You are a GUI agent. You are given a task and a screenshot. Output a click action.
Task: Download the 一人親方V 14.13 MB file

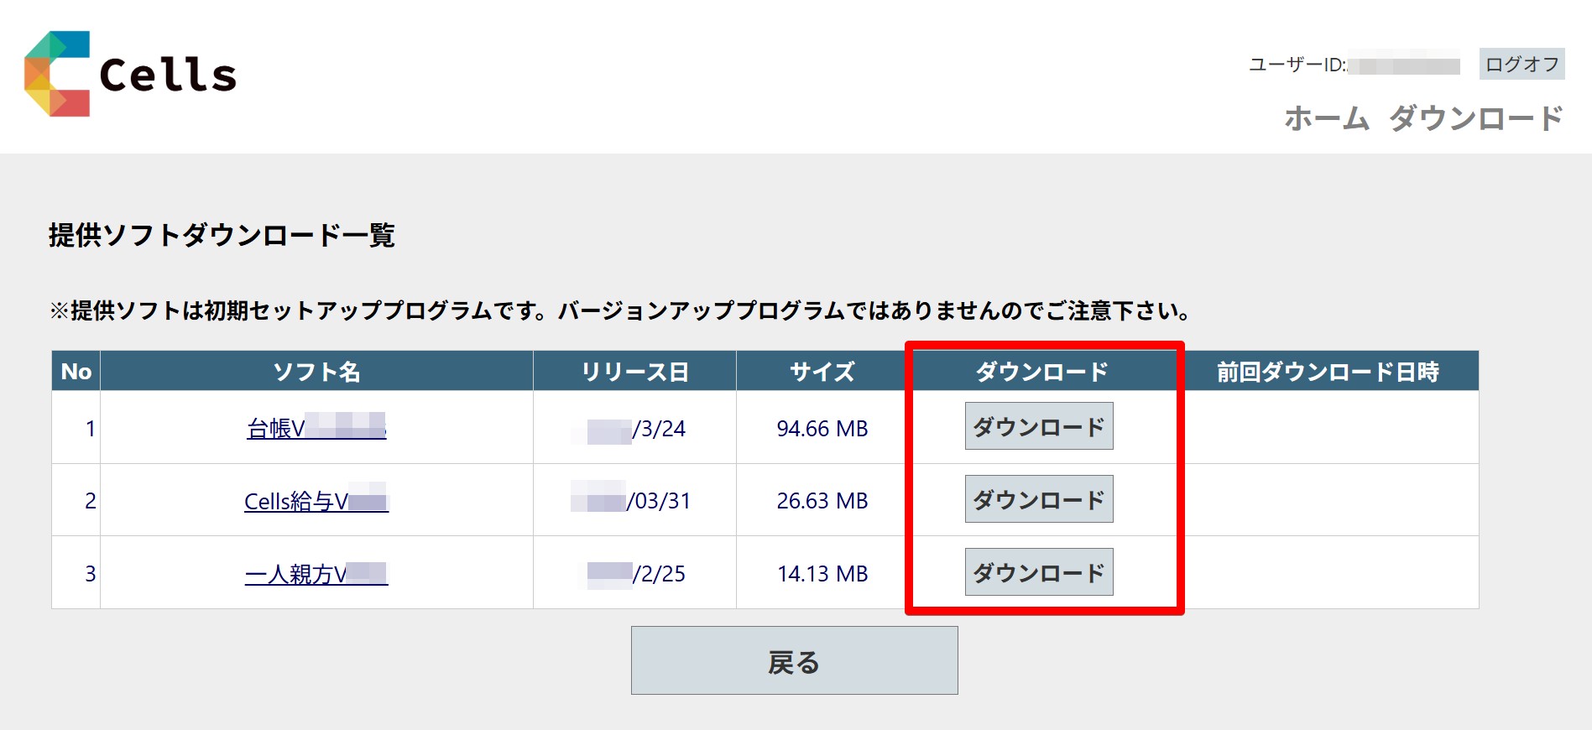pos(1039,572)
